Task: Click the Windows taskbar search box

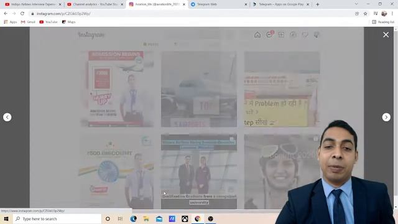Action: click(57, 218)
